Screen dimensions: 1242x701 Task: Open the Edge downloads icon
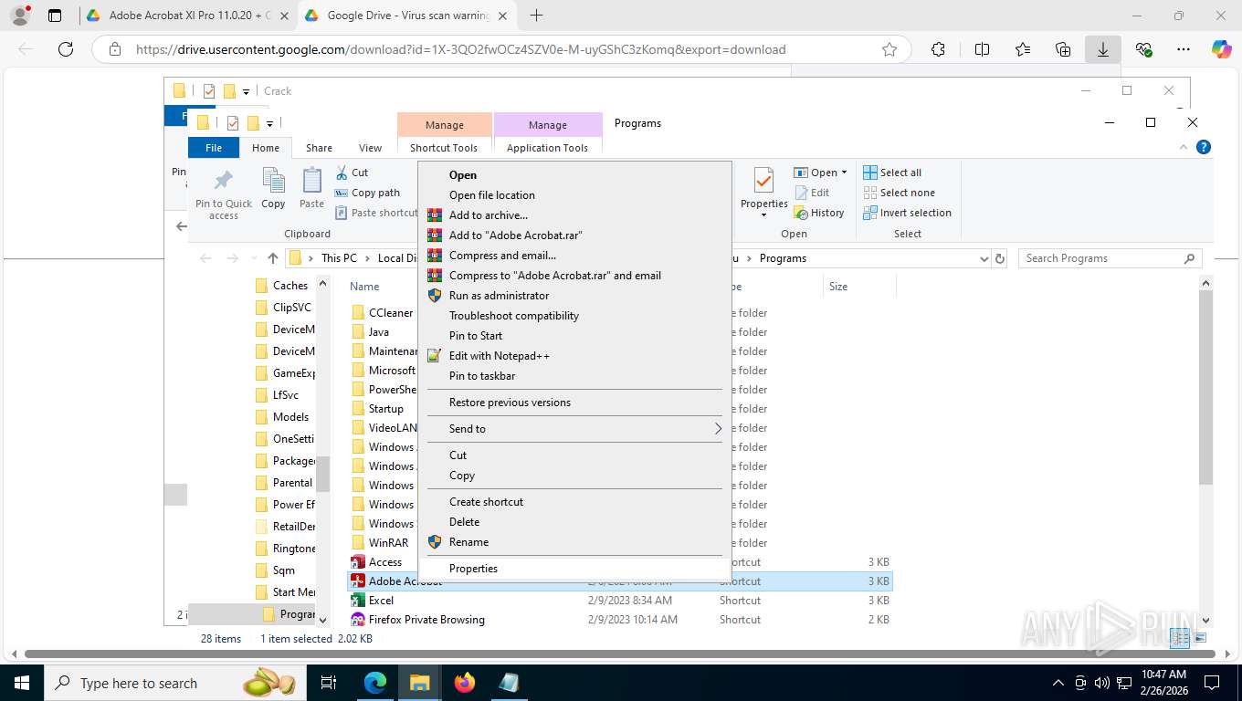pos(1103,50)
